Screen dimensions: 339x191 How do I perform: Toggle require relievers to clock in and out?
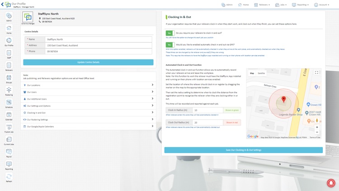pyautogui.click(x=170, y=33)
